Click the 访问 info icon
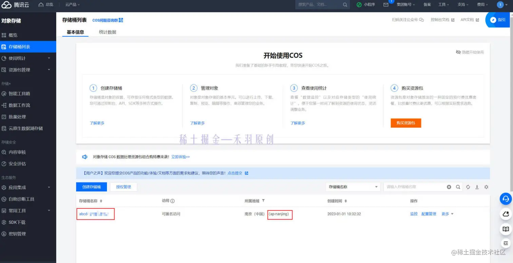Image resolution: width=513 pixels, height=263 pixels. click(x=172, y=201)
